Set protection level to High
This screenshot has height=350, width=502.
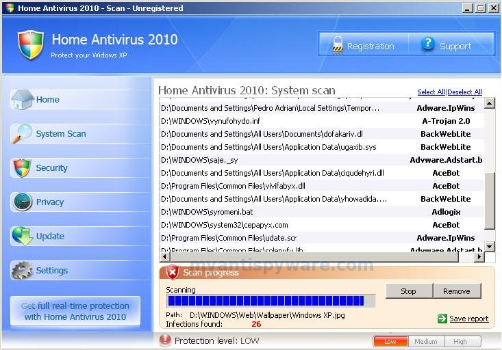click(x=463, y=341)
